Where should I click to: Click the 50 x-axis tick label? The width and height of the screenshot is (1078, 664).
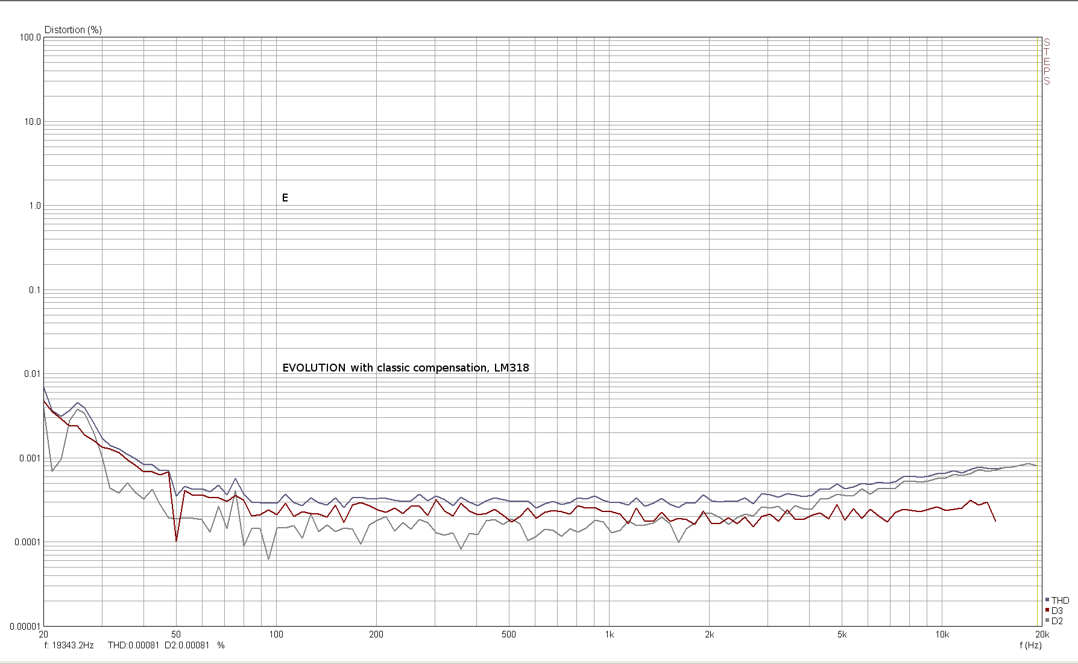[176, 634]
